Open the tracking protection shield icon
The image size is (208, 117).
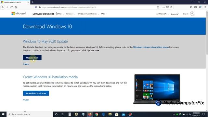click(36, 7)
